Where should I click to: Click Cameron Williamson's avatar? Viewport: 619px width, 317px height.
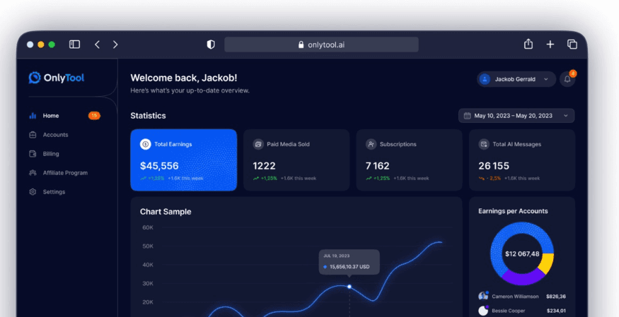tap(483, 296)
